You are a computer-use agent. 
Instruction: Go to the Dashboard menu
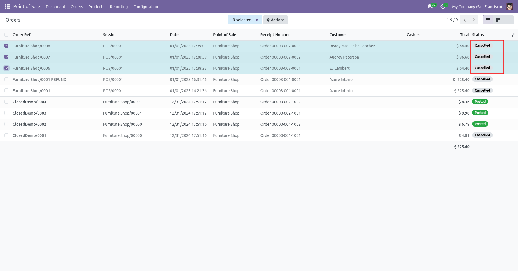(55, 7)
